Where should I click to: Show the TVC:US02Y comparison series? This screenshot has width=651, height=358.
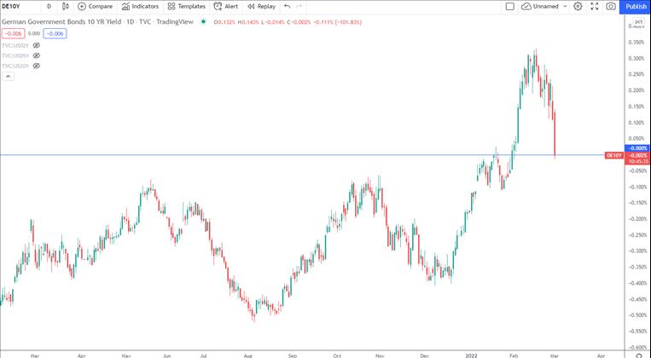click(x=36, y=44)
